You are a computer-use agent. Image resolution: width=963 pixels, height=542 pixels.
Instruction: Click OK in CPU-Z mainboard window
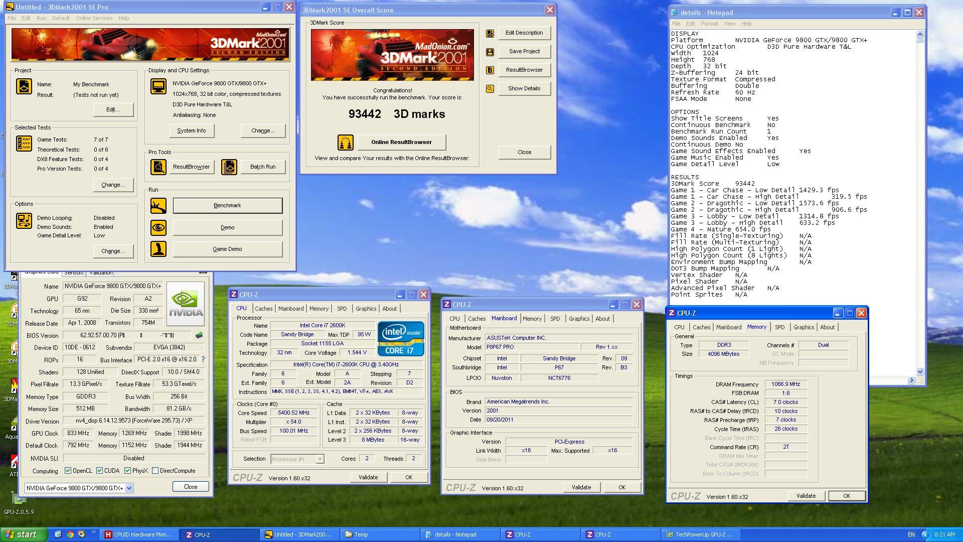(x=621, y=487)
